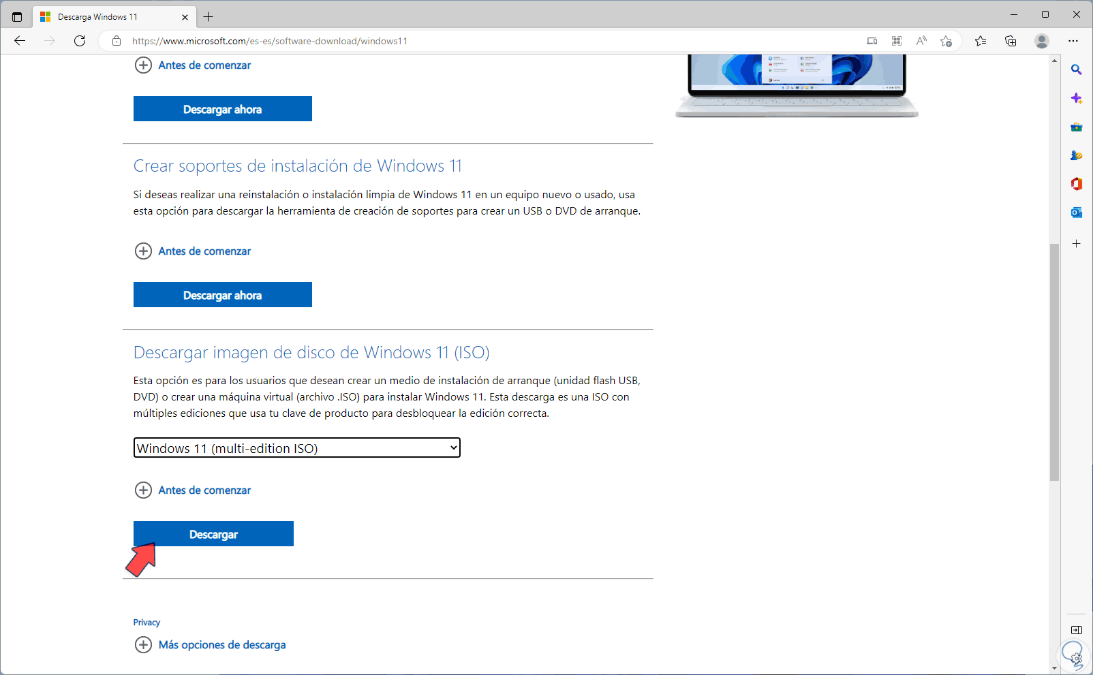1093x675 pixels.
Task: Click Descargar ahora under Crear soportes de instalación
Action: (x=223, y=295)
